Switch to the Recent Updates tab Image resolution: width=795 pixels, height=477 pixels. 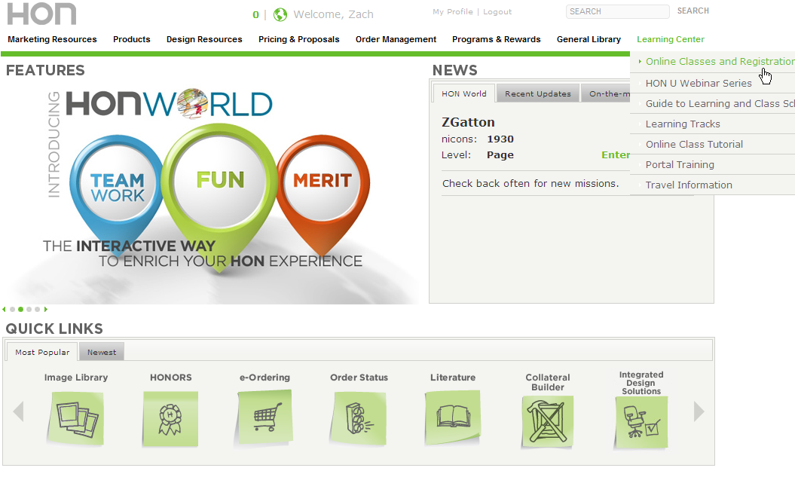(538, 93)
